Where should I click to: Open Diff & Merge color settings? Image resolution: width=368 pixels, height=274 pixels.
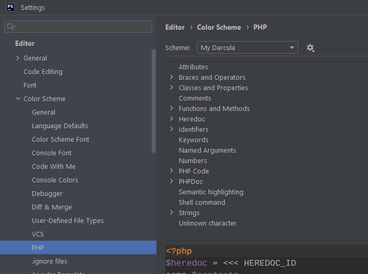pyautogui.click(x=52, y=207)
